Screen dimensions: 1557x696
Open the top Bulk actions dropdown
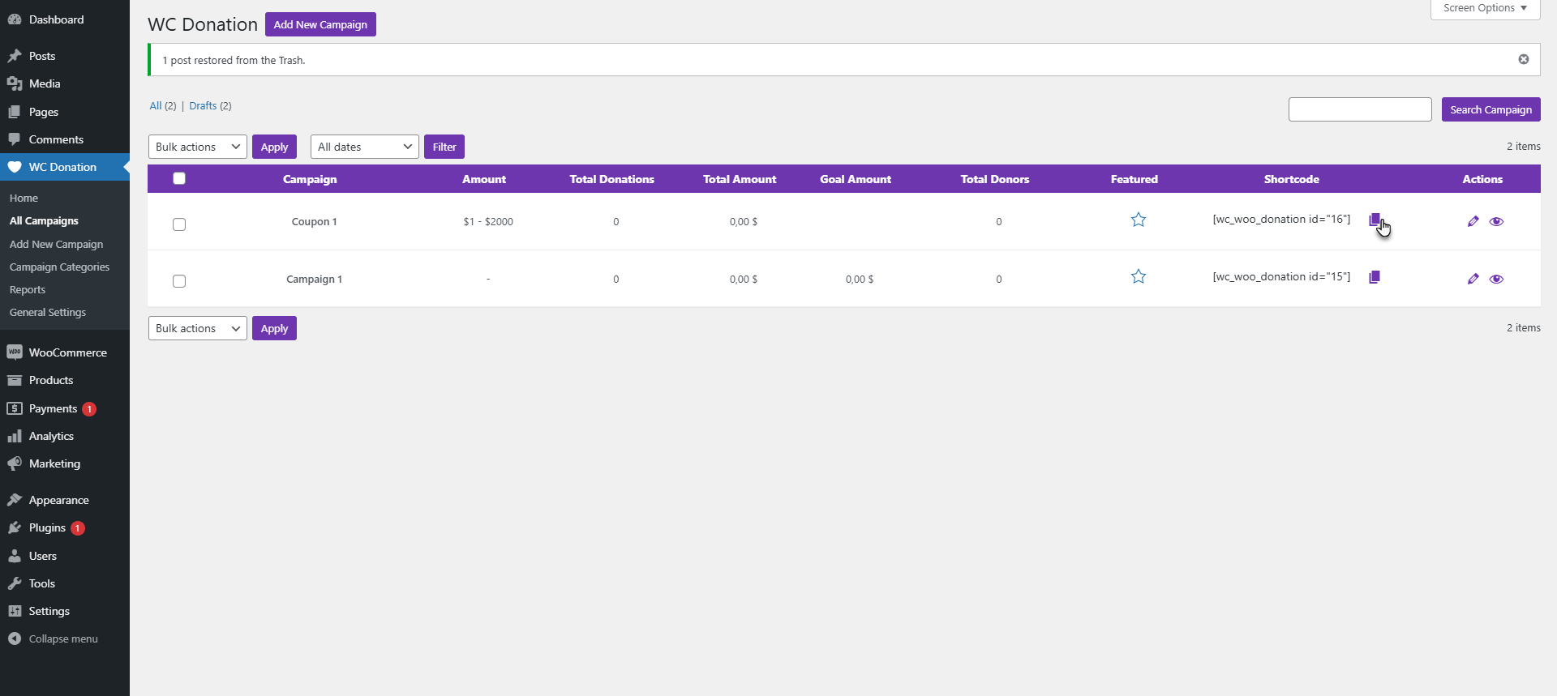pos(197,147)
